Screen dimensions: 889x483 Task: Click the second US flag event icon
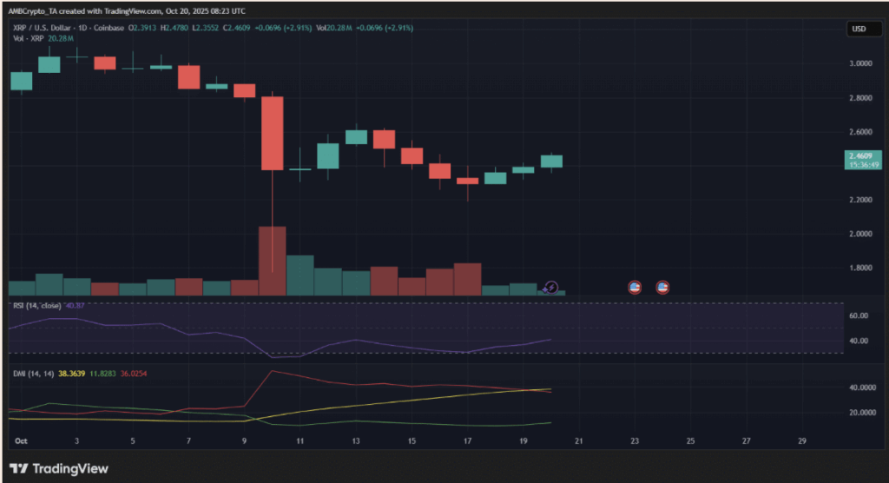662,287
